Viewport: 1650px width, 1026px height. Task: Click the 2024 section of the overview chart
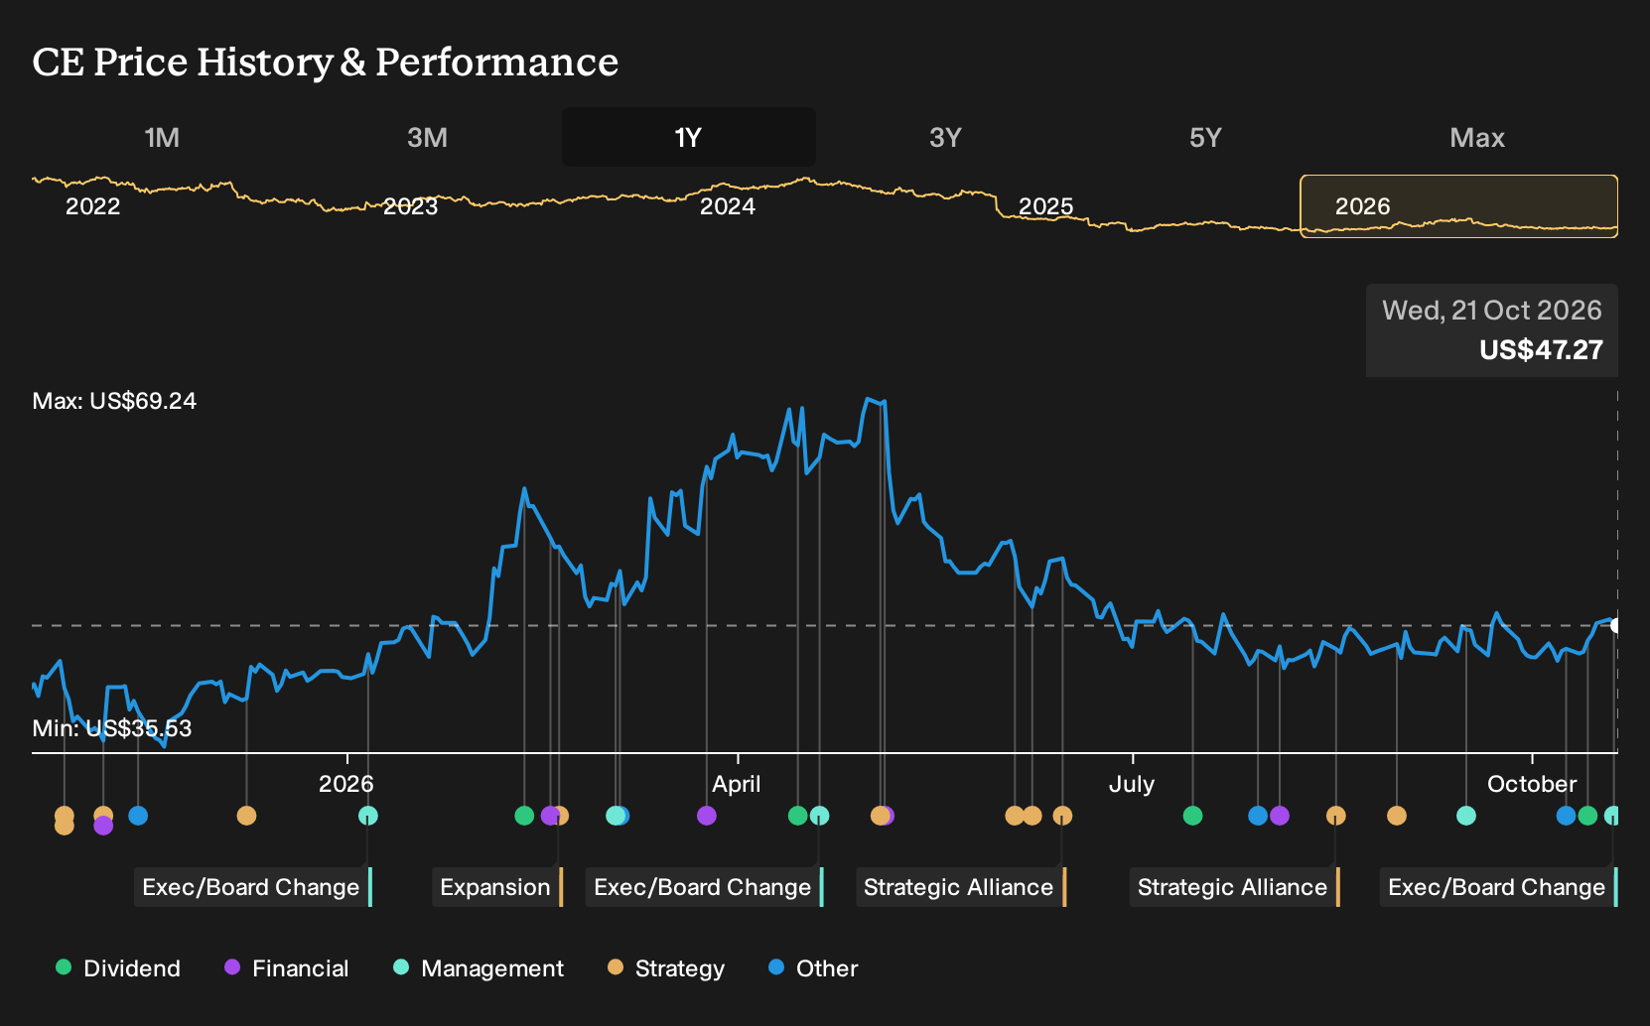coord(728,206)
